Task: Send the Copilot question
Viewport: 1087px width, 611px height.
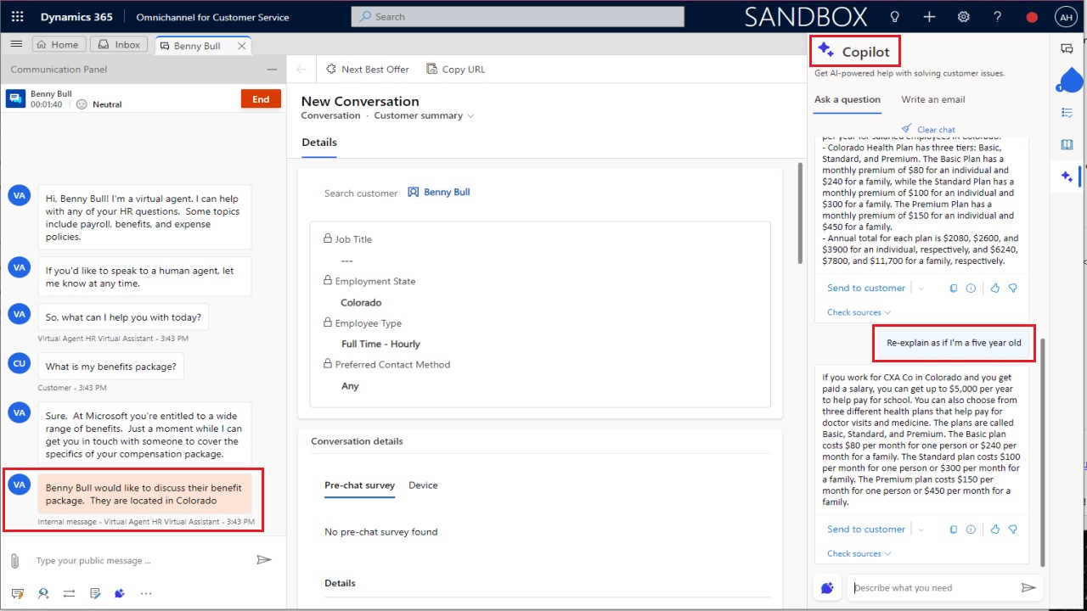Action: coord(1028,587)
